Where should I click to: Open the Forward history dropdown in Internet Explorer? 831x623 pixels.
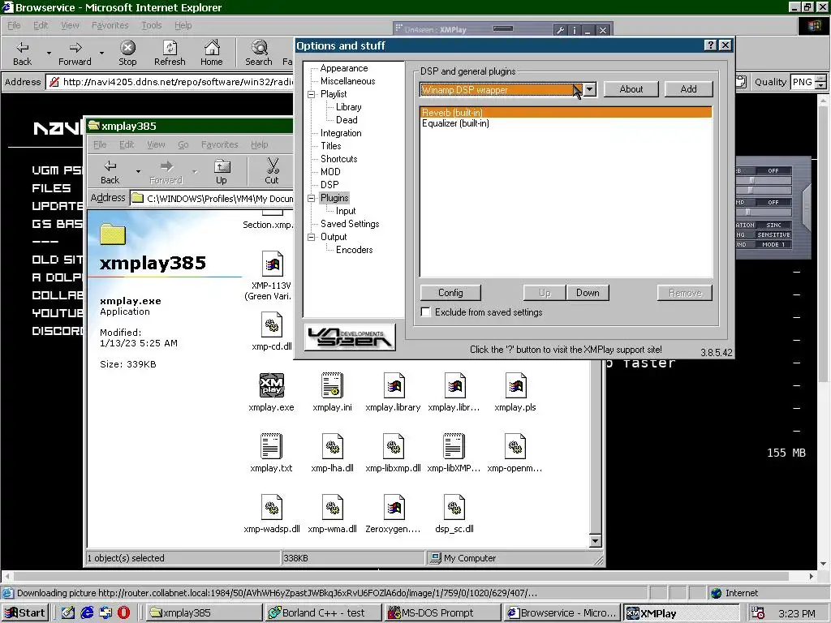click(101, 53)
